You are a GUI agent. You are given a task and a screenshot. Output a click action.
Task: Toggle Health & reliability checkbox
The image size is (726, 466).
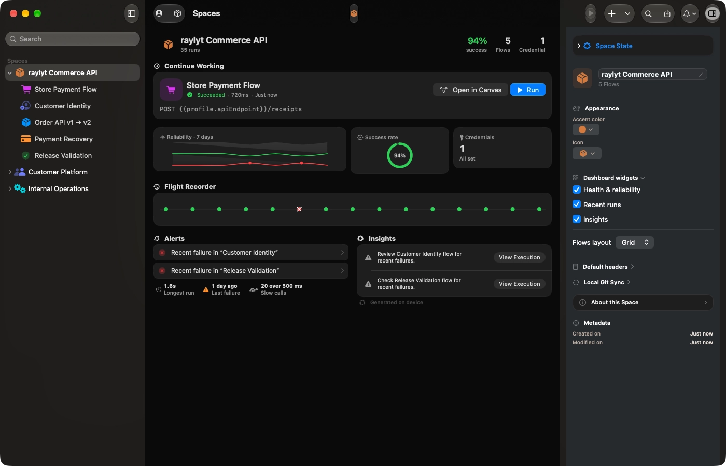[x=577, y=190]
